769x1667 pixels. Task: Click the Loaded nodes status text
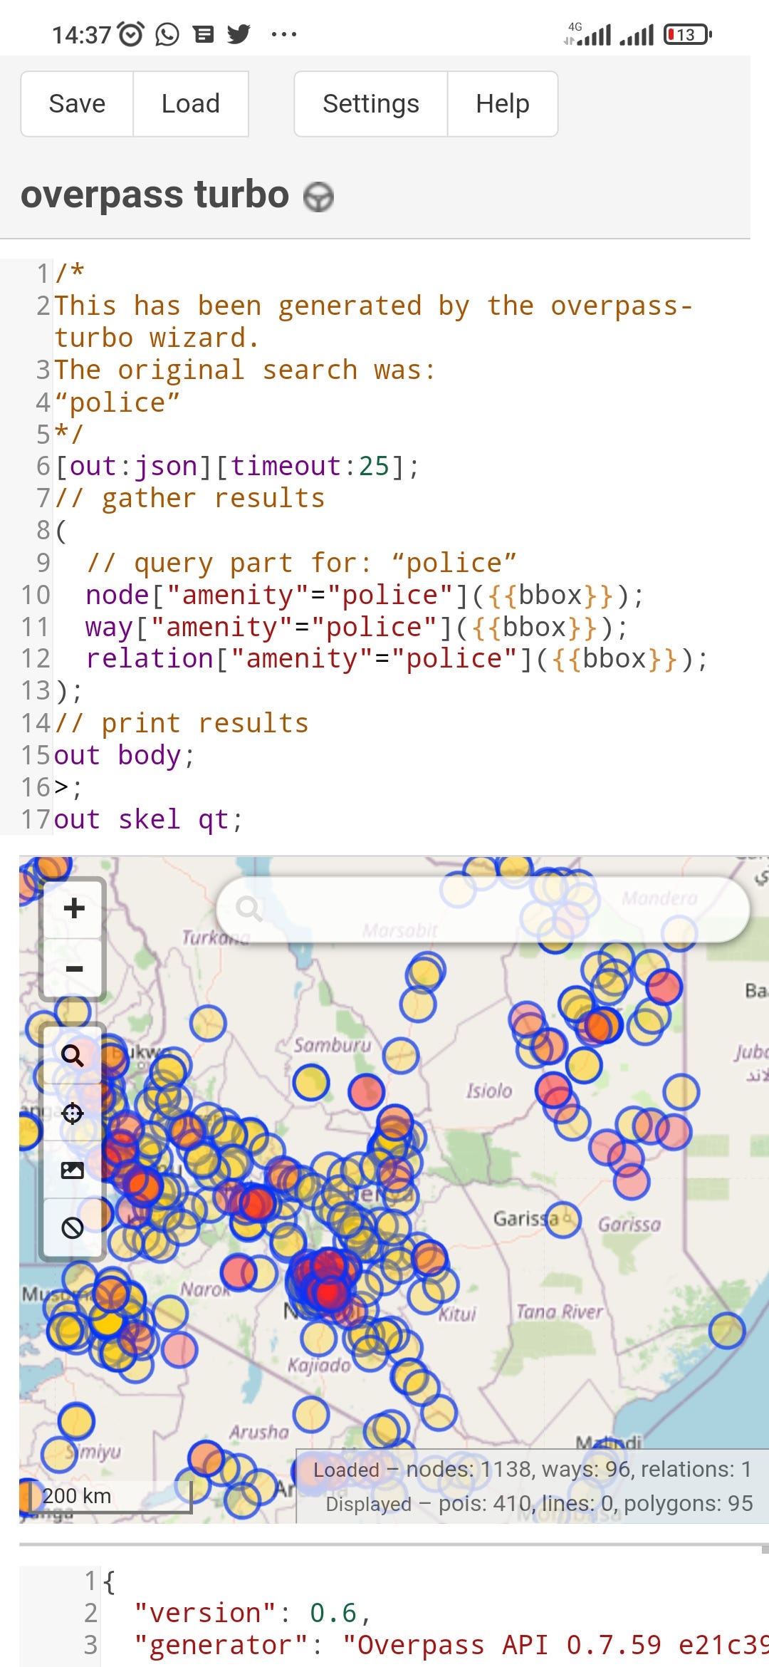[x=532, y=1469]
